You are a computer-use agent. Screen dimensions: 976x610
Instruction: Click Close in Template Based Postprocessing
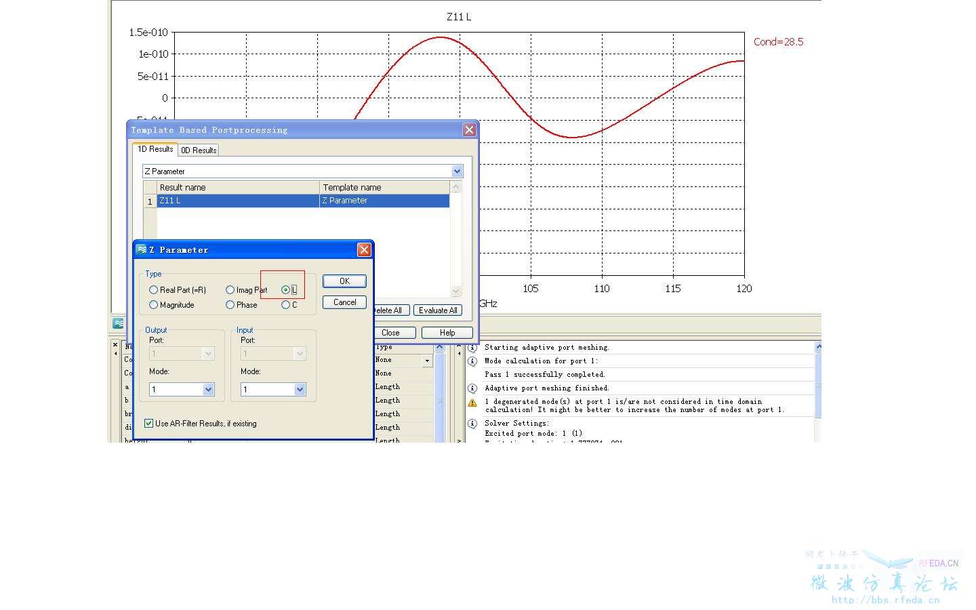396,333
